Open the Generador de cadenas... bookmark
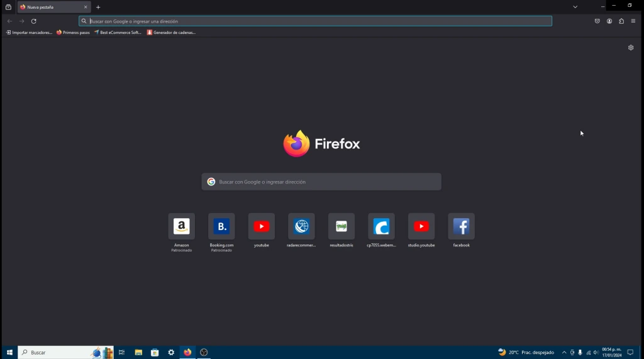This screenshot has width=644, height=359. [x=171, y=33]
